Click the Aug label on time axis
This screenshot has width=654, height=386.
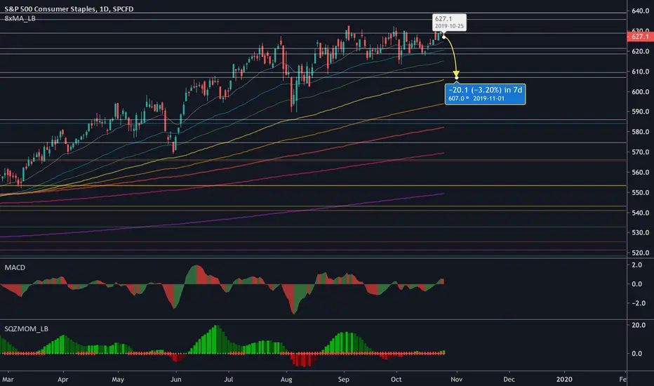click(x=286, y=379)
